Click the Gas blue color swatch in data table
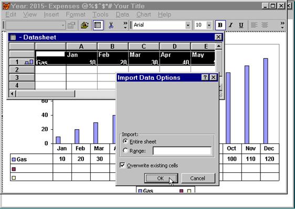295x209 pixels. tap(14, 159)
